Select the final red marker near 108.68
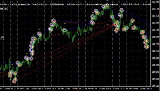Screen dimensions: 160x91 (x=146, y=46)
